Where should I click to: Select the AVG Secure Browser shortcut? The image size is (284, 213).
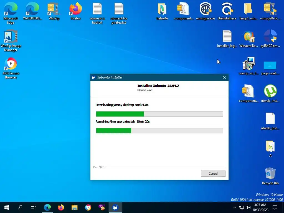tap(11, 68)
